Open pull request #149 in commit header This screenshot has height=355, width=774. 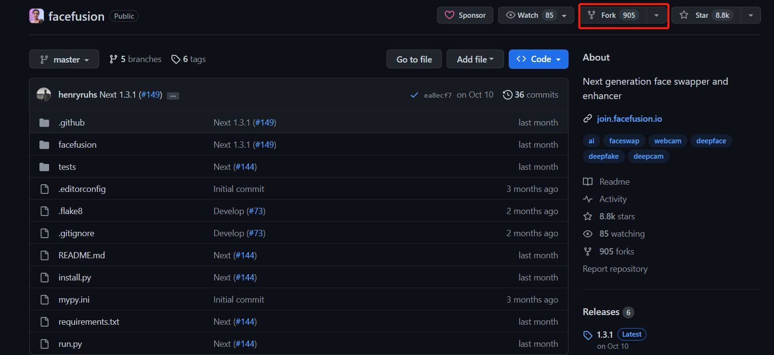[x=151, y=95]
